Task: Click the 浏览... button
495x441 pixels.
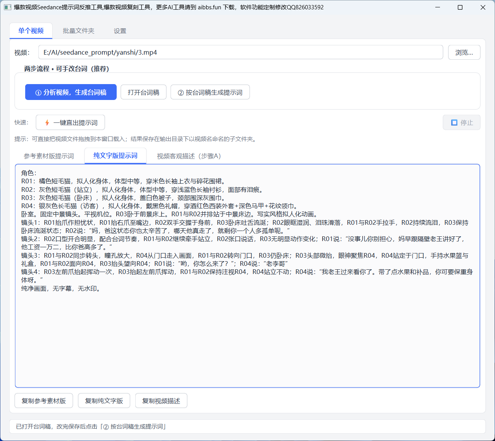Action: click(x=464, y=52)
